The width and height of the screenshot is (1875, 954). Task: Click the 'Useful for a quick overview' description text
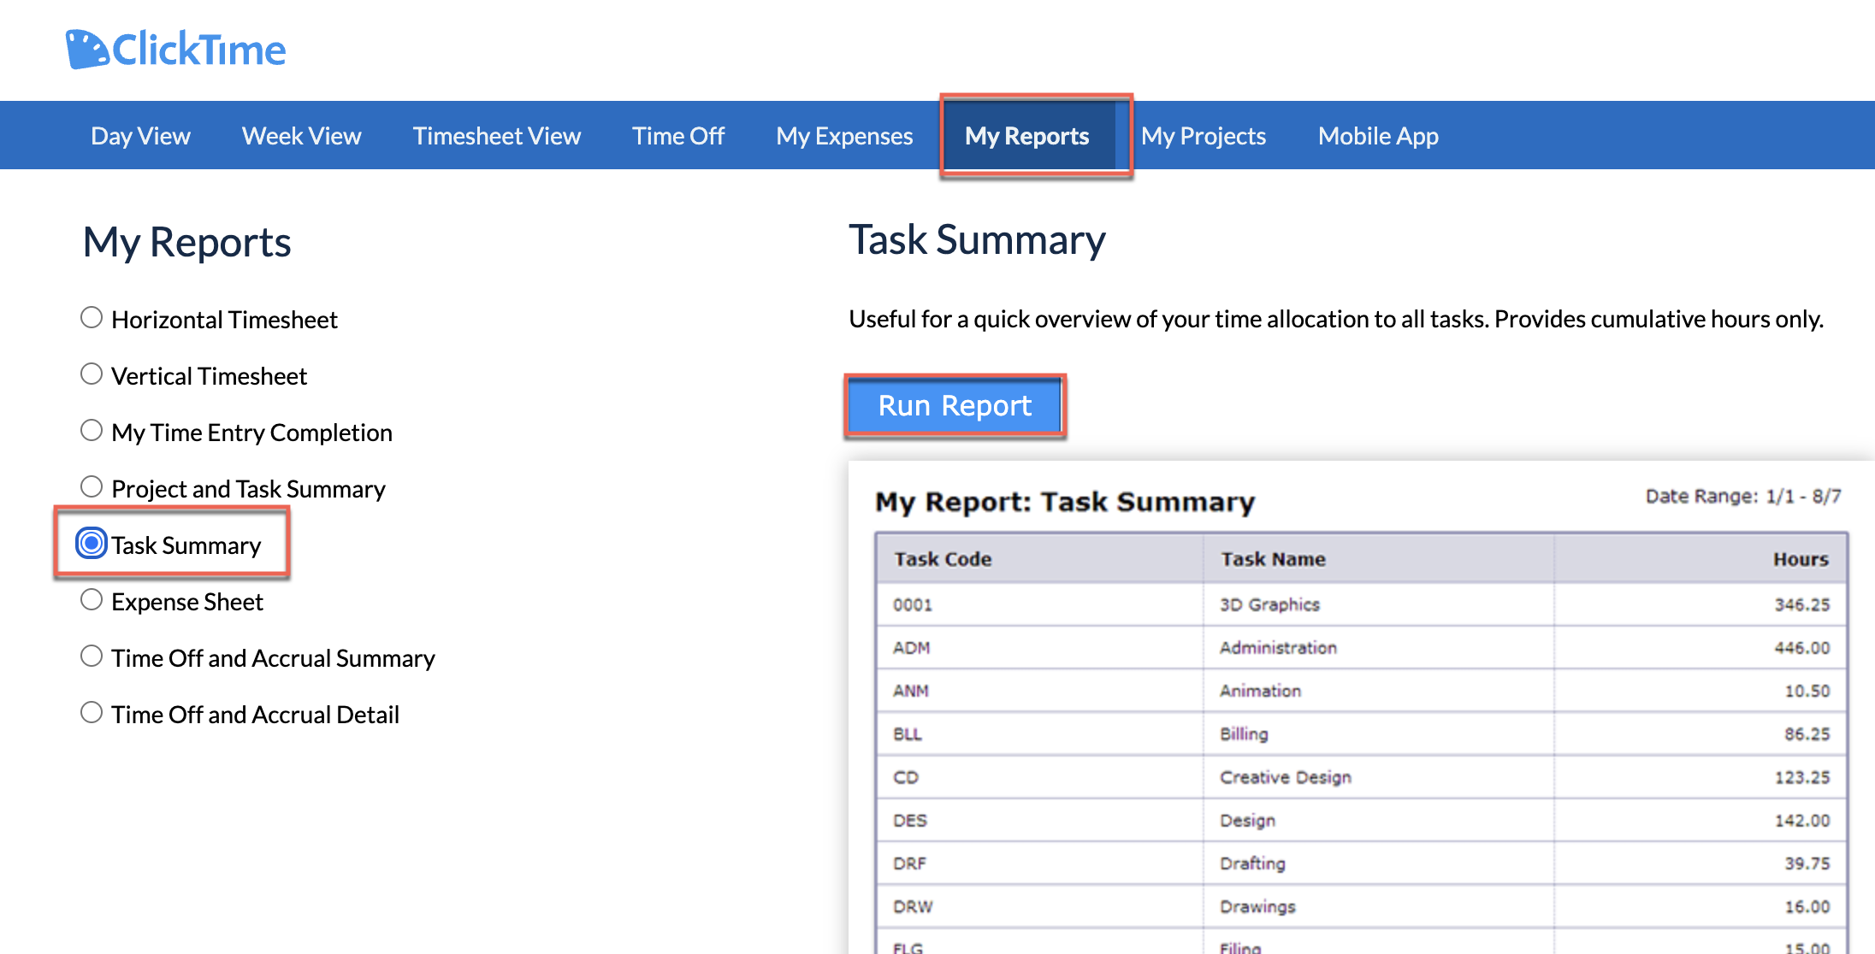point(1336,319)
